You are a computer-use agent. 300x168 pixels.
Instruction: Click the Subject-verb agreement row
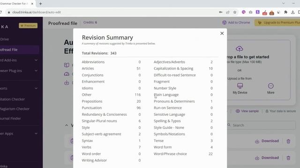[x=111, y=134]
